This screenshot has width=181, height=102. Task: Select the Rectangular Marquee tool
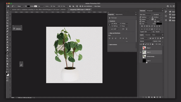(x=7, y=15)
